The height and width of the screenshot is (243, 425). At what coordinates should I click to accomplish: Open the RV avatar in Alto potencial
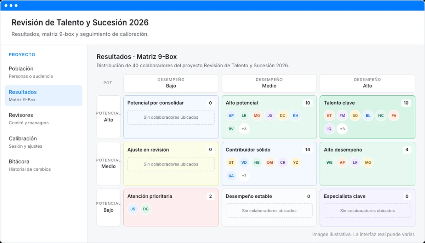pos(231,129)
